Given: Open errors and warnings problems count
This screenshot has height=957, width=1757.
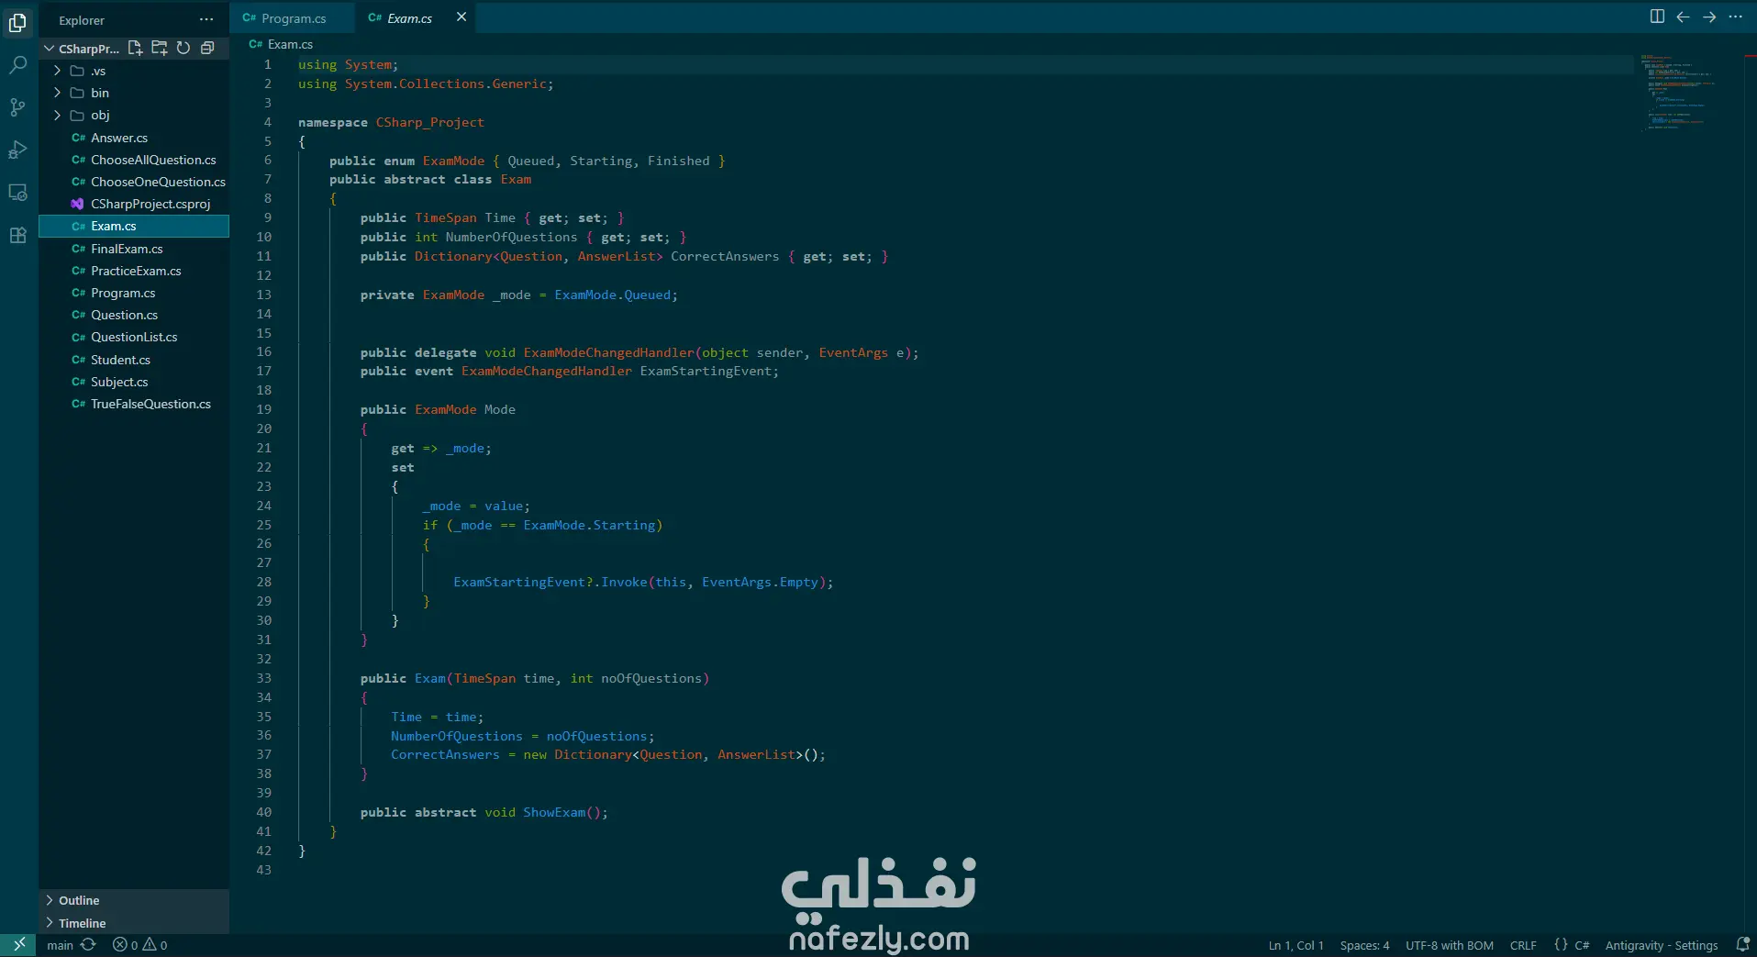Looking at the screenshot, I should click(x=140, y=945).
